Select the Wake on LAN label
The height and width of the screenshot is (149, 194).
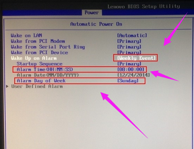pos(27,36)
